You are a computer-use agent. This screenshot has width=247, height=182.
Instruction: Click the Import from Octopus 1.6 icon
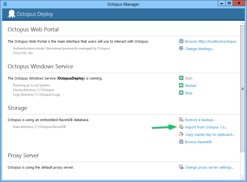pyautogui.click(x=181, y=127)
